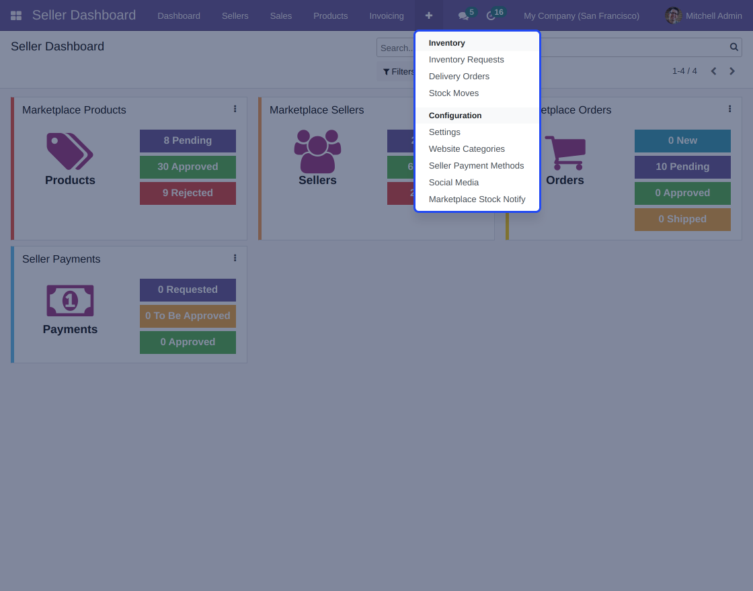The width and height of the screenshot is (753, 591).
Task: Click Seller Dashboard breadcrumb heading
Action: pos(57,46)
